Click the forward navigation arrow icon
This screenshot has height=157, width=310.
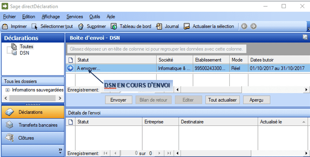(254, 26)
